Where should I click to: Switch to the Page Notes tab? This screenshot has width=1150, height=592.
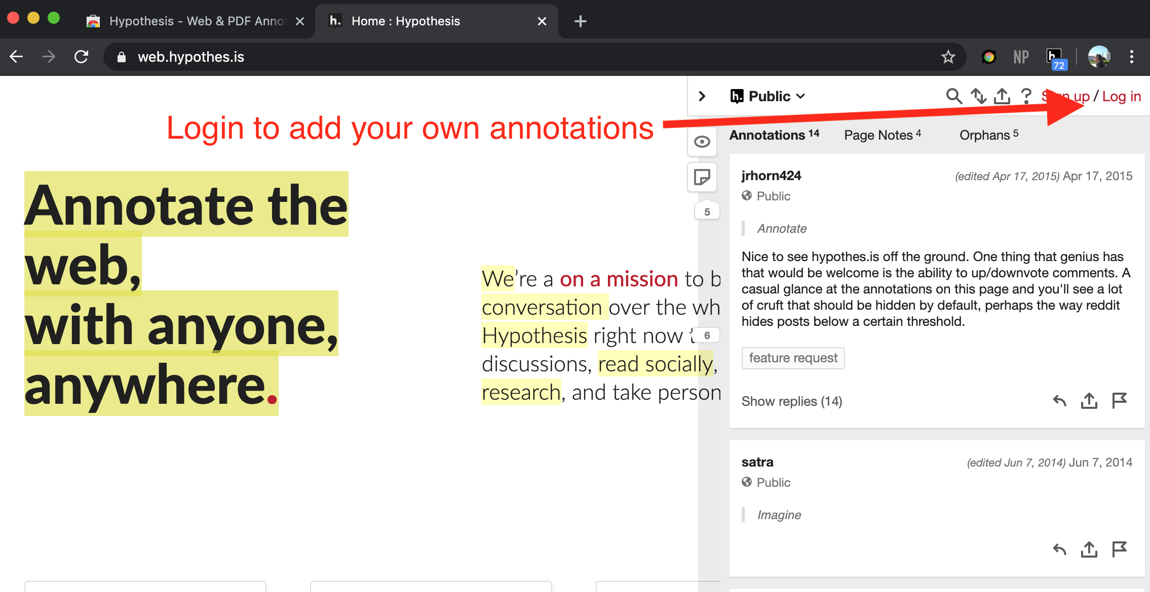pyautogui.click(x=882, y=135)
